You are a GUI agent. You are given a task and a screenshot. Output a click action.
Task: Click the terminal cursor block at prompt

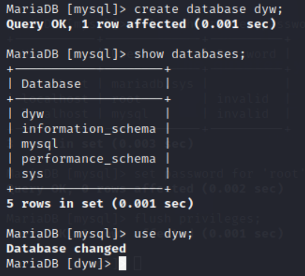point(122,263)
